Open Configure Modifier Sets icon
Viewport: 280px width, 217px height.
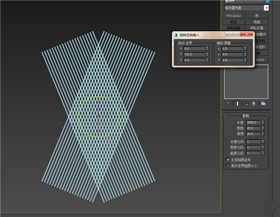click(x=263, y=103)
